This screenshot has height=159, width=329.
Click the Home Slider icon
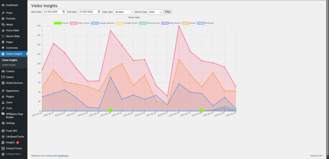pos(3,30)
